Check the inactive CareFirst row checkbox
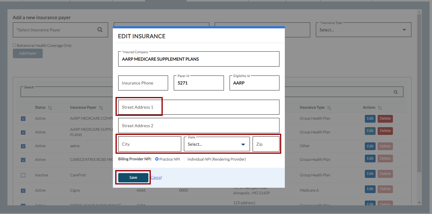The height and width of the screenshot is (214, 432). [x=23, y=175]
